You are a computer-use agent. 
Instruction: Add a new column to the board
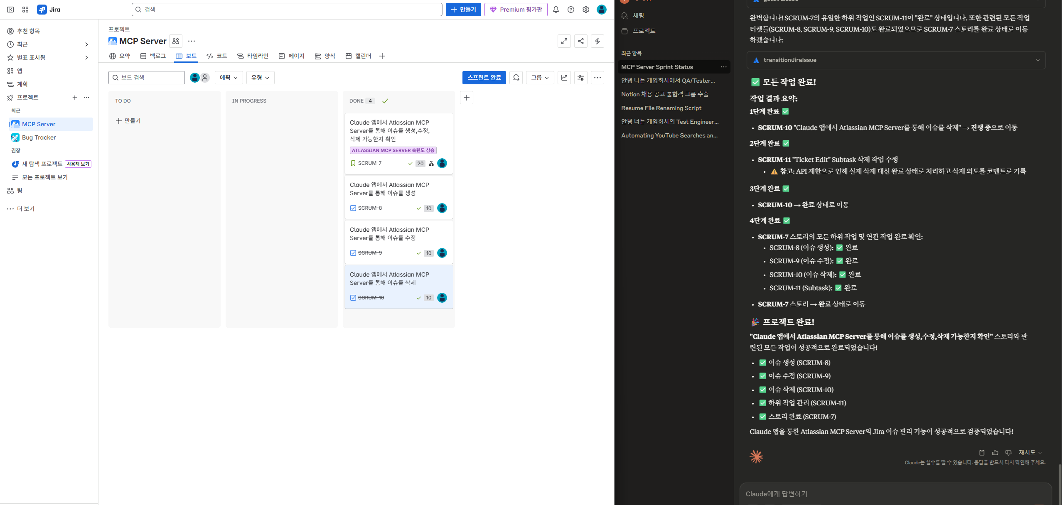(x=467, y=98)
